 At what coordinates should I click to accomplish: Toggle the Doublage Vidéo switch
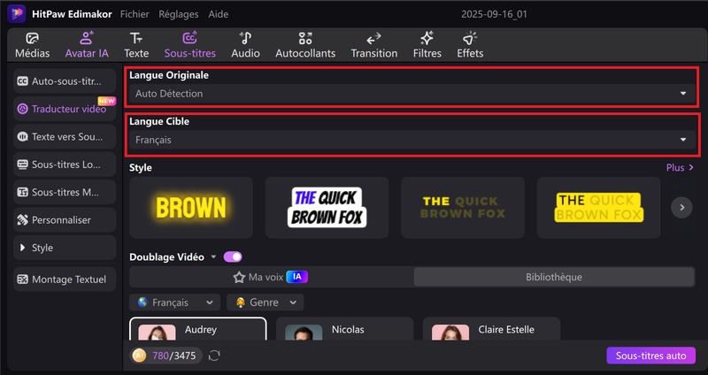coord(233,256)
